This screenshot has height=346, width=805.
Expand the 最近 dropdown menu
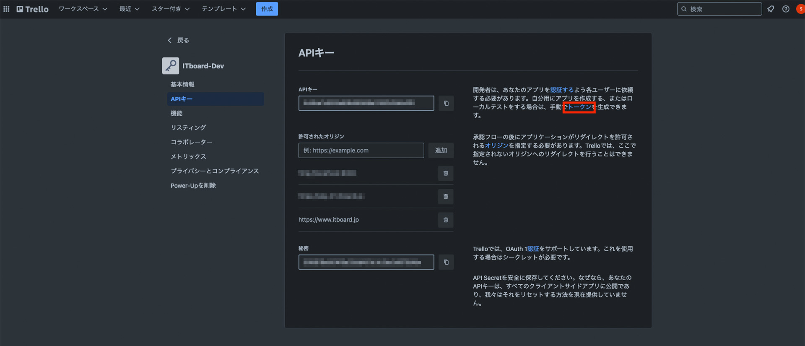[x=129, y=9]
